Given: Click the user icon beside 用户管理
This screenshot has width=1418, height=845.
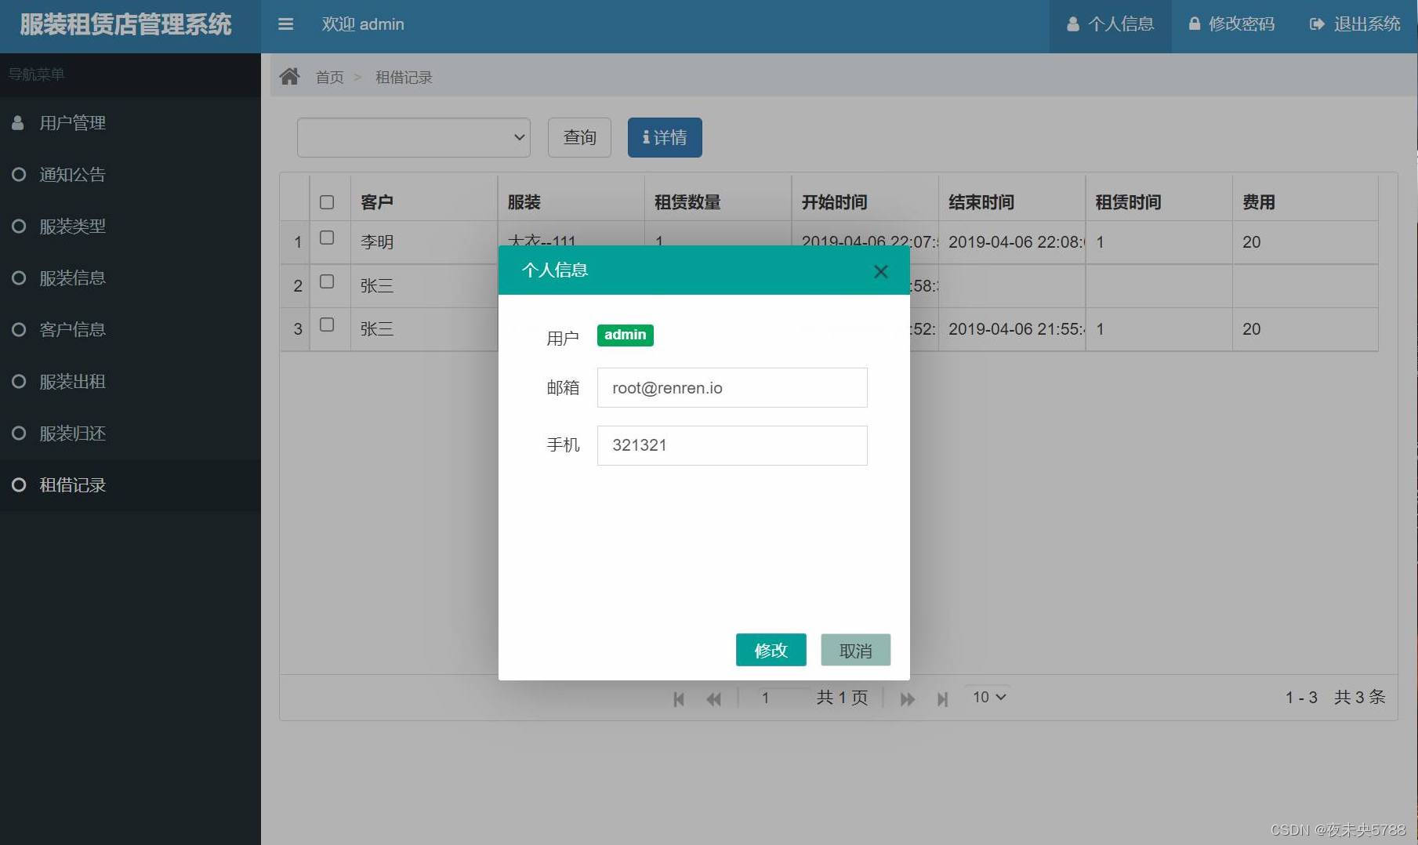Looking at the screenshot, I should tap(18, 122).
